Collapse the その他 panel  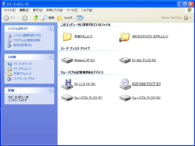point(50,57)
